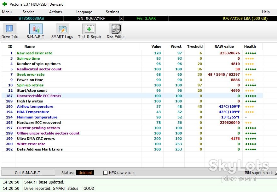This screenshot has height=192, width=277.
Task: Click the log entry SMART base updated
Action: coord(44,182)
